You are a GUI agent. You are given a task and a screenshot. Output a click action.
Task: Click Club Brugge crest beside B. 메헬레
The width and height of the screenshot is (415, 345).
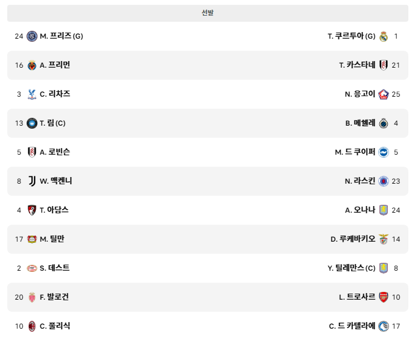pyautogui.click(x=384, y=123)
